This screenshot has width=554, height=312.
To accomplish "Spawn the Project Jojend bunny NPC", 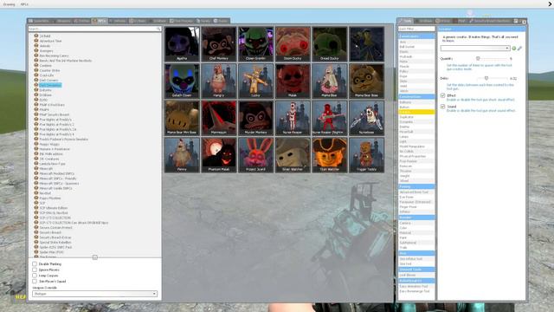I will [x=256, y=155].
